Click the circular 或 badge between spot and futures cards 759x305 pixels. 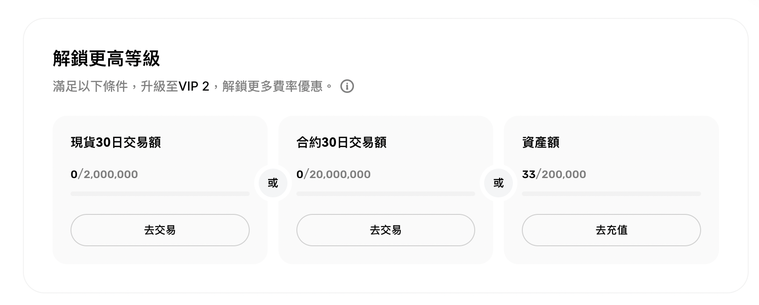pos(273,183)
